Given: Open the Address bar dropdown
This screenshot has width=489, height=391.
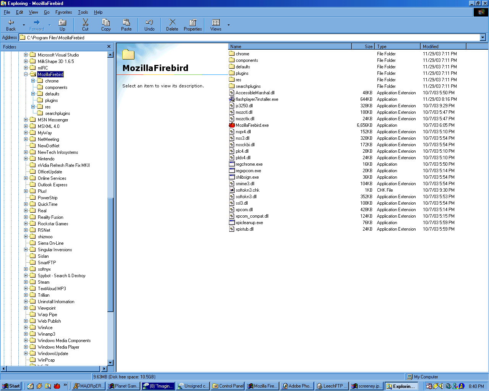Looking at the screenshot, I should pos(483,37).
